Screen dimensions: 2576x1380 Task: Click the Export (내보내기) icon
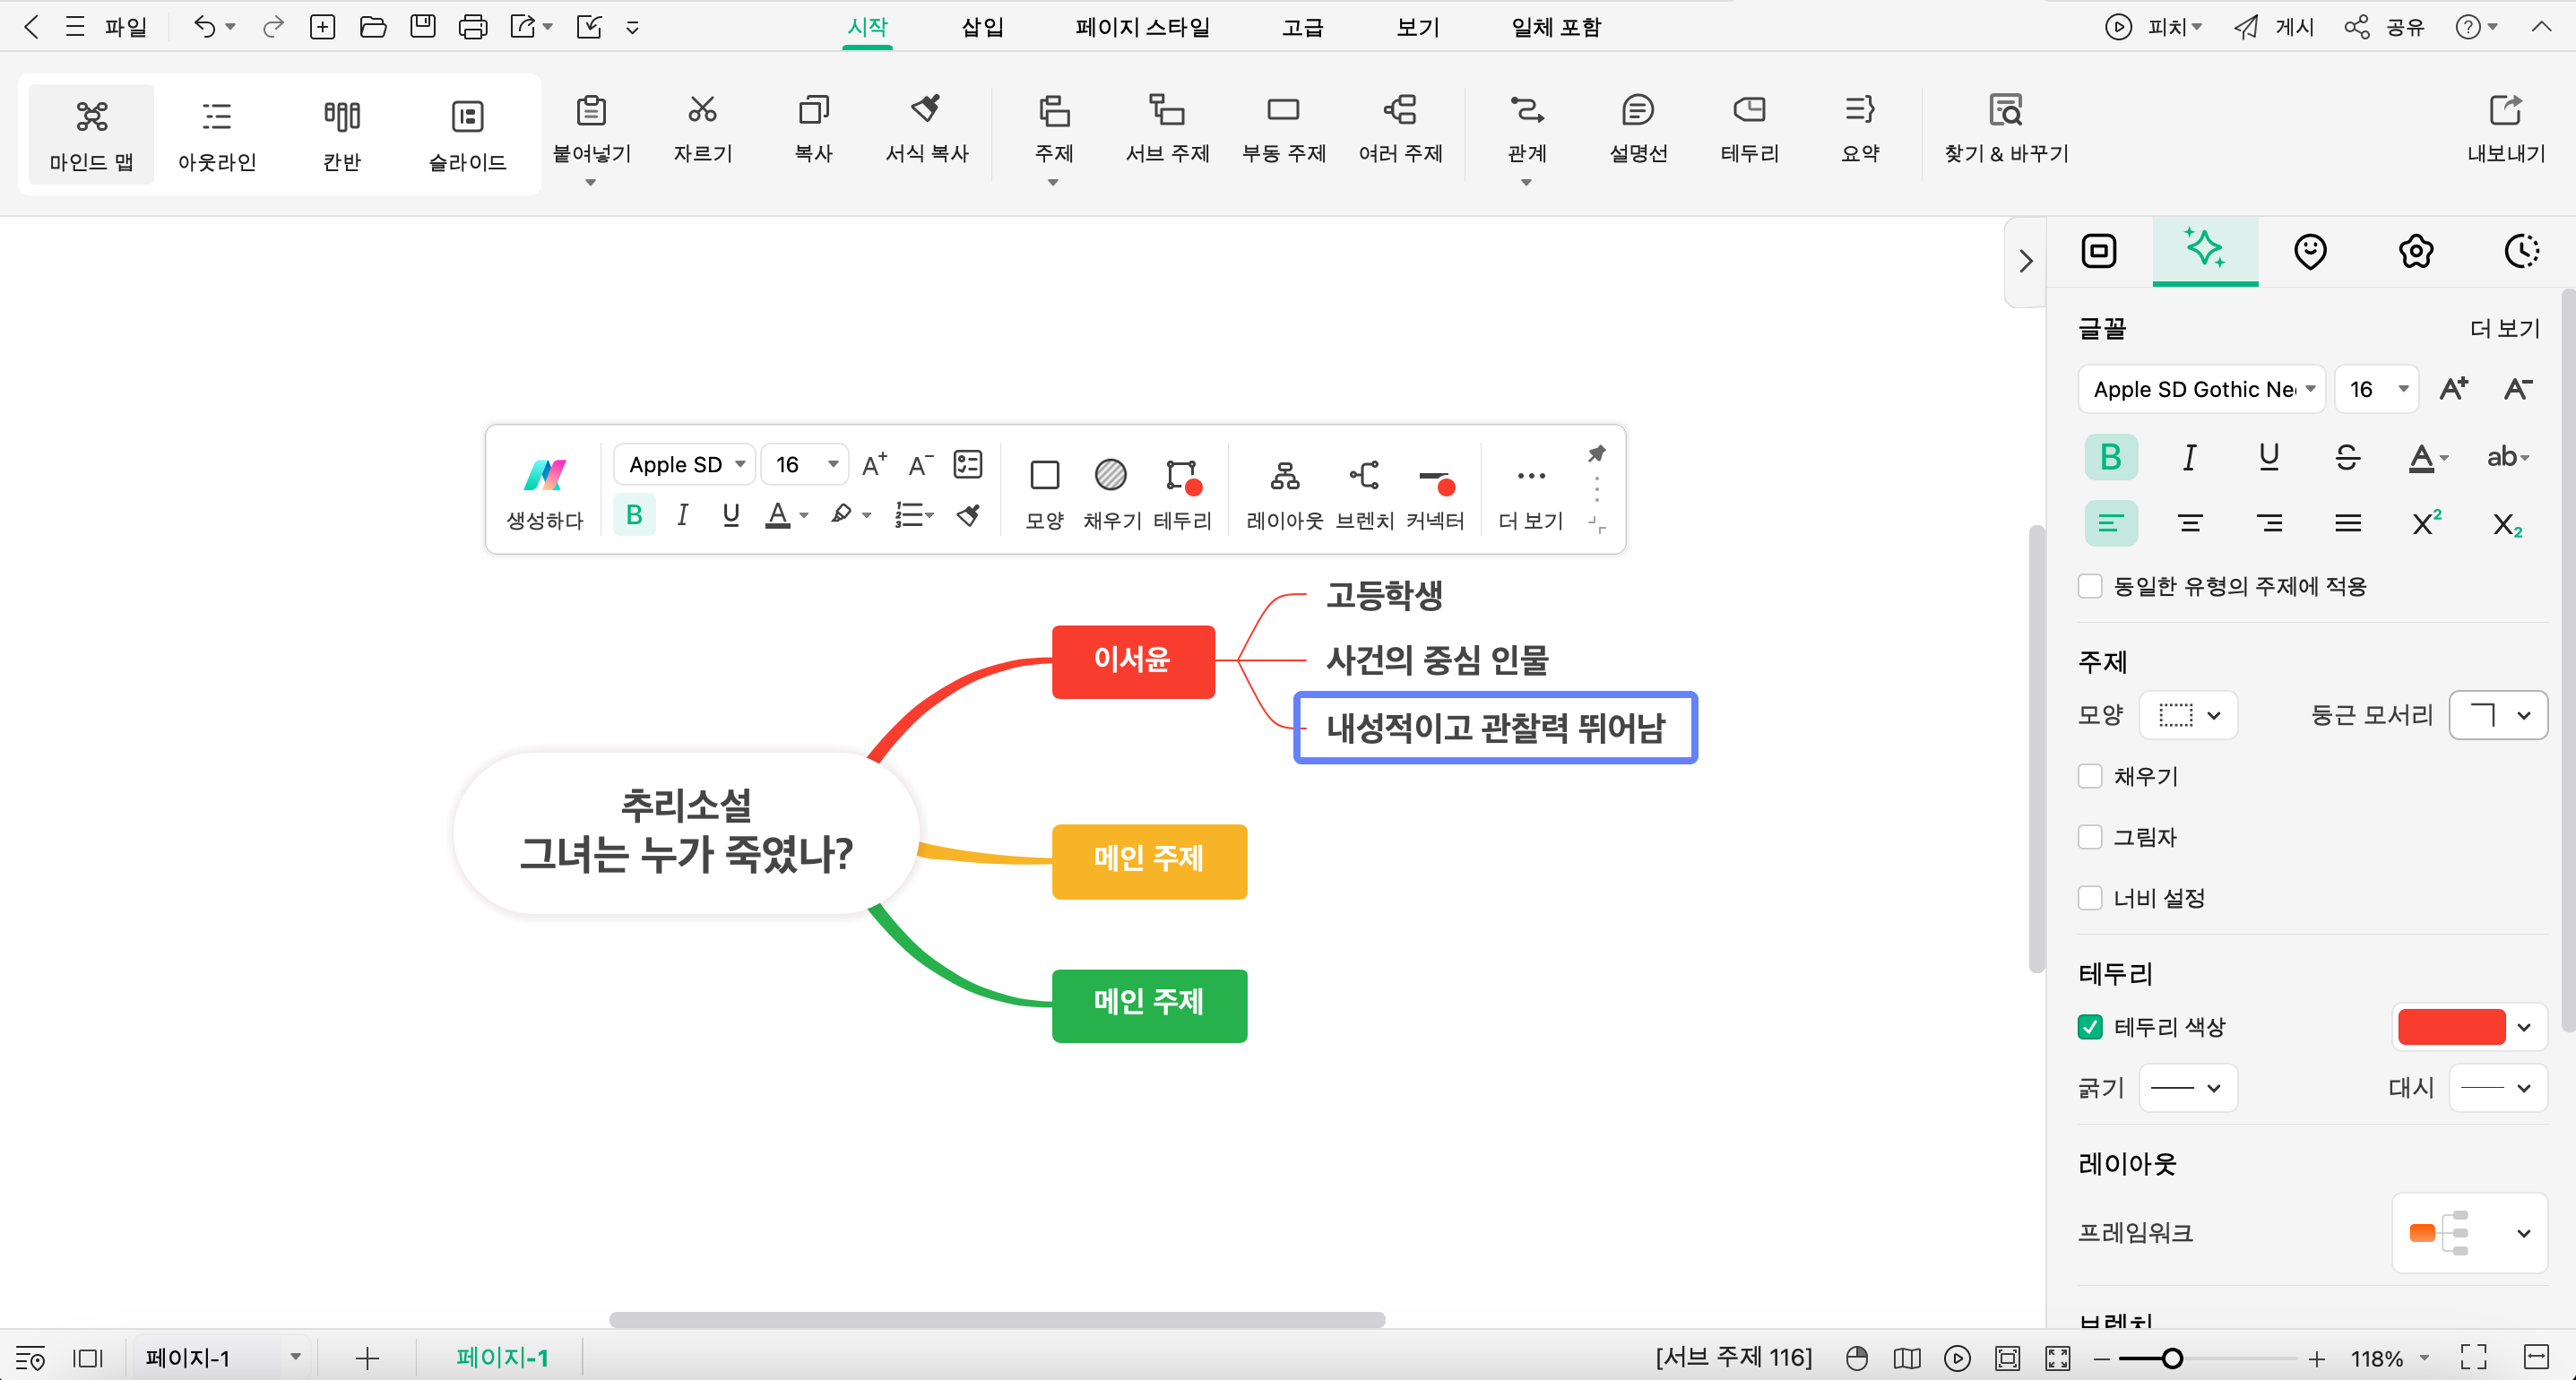tap(2505, 109)
